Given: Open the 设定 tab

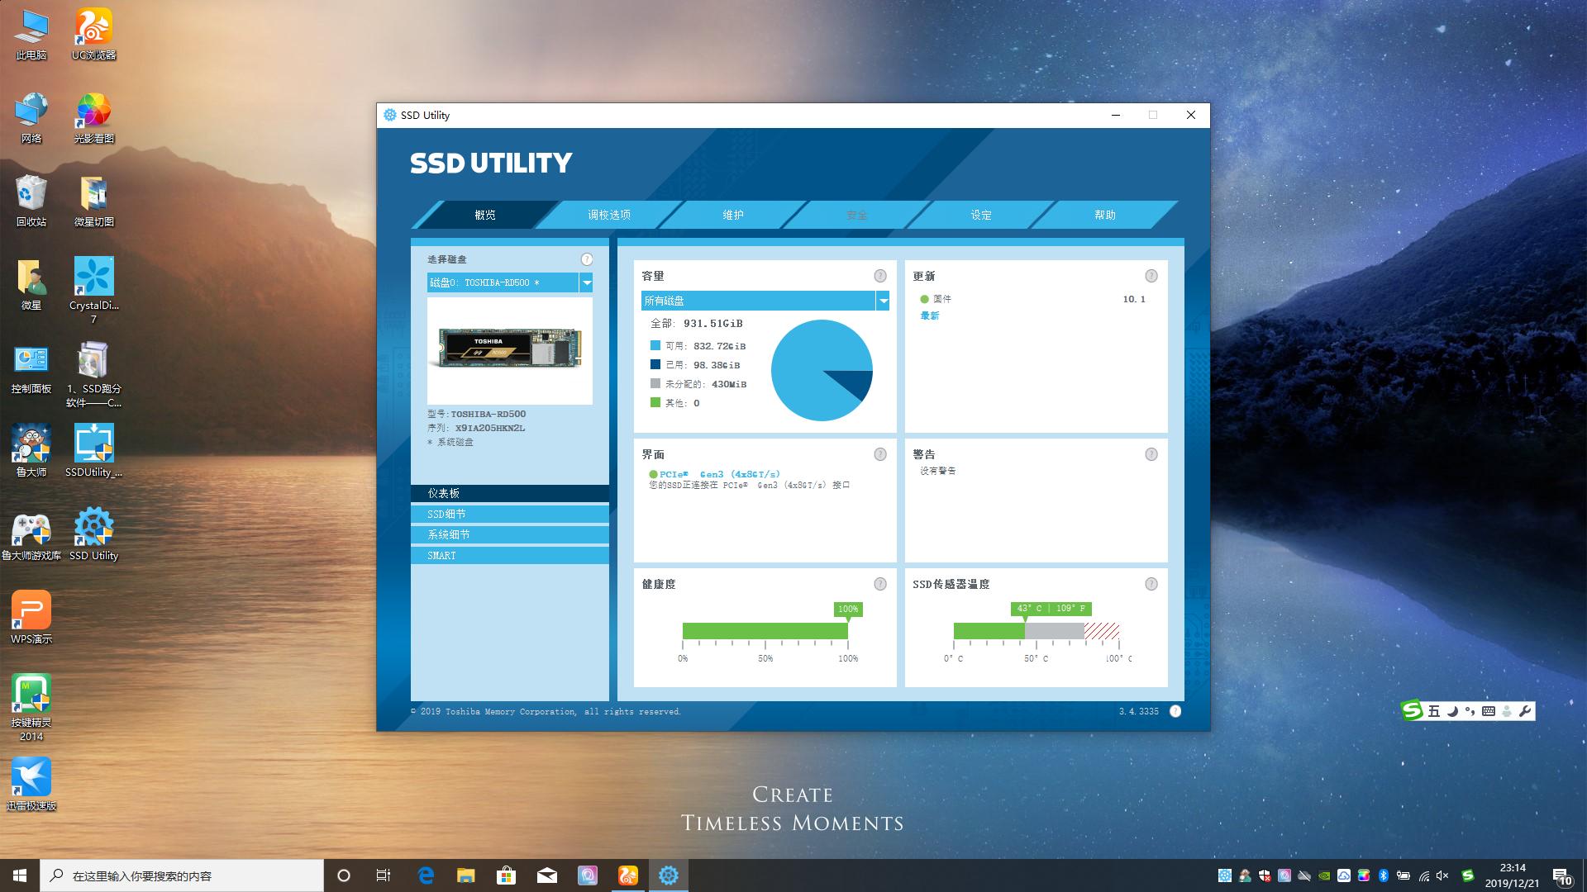Looking at the screenshot, I should tap(981, 215).
